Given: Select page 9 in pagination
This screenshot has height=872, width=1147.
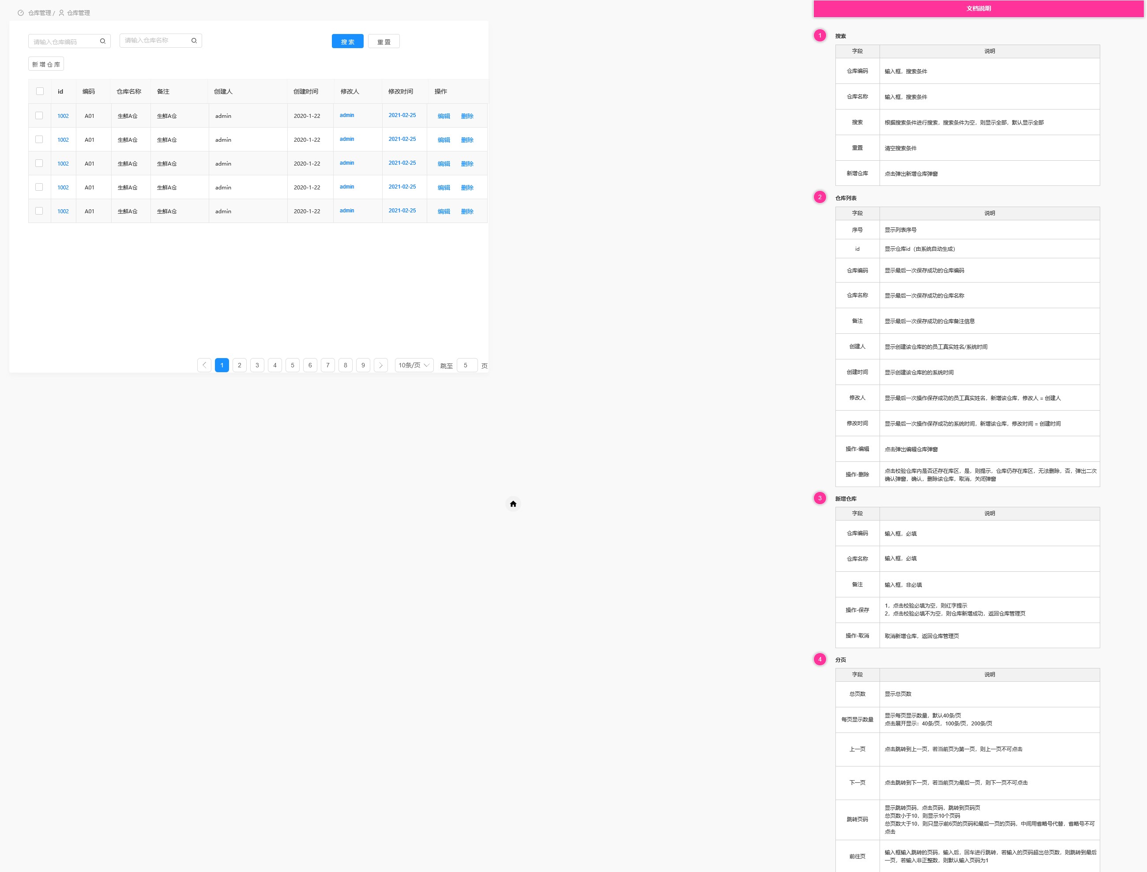Looking at the screenshot, I should point(363,365).
